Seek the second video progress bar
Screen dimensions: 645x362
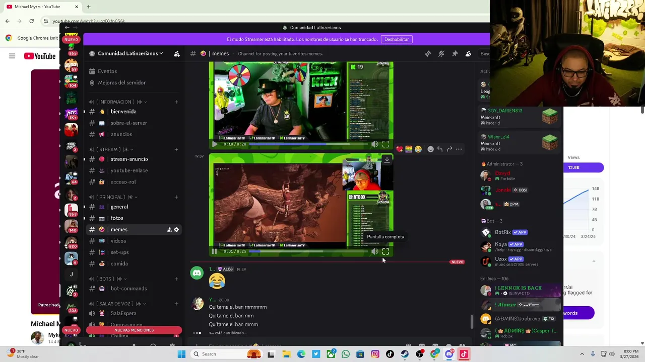[x=308, y=251]
